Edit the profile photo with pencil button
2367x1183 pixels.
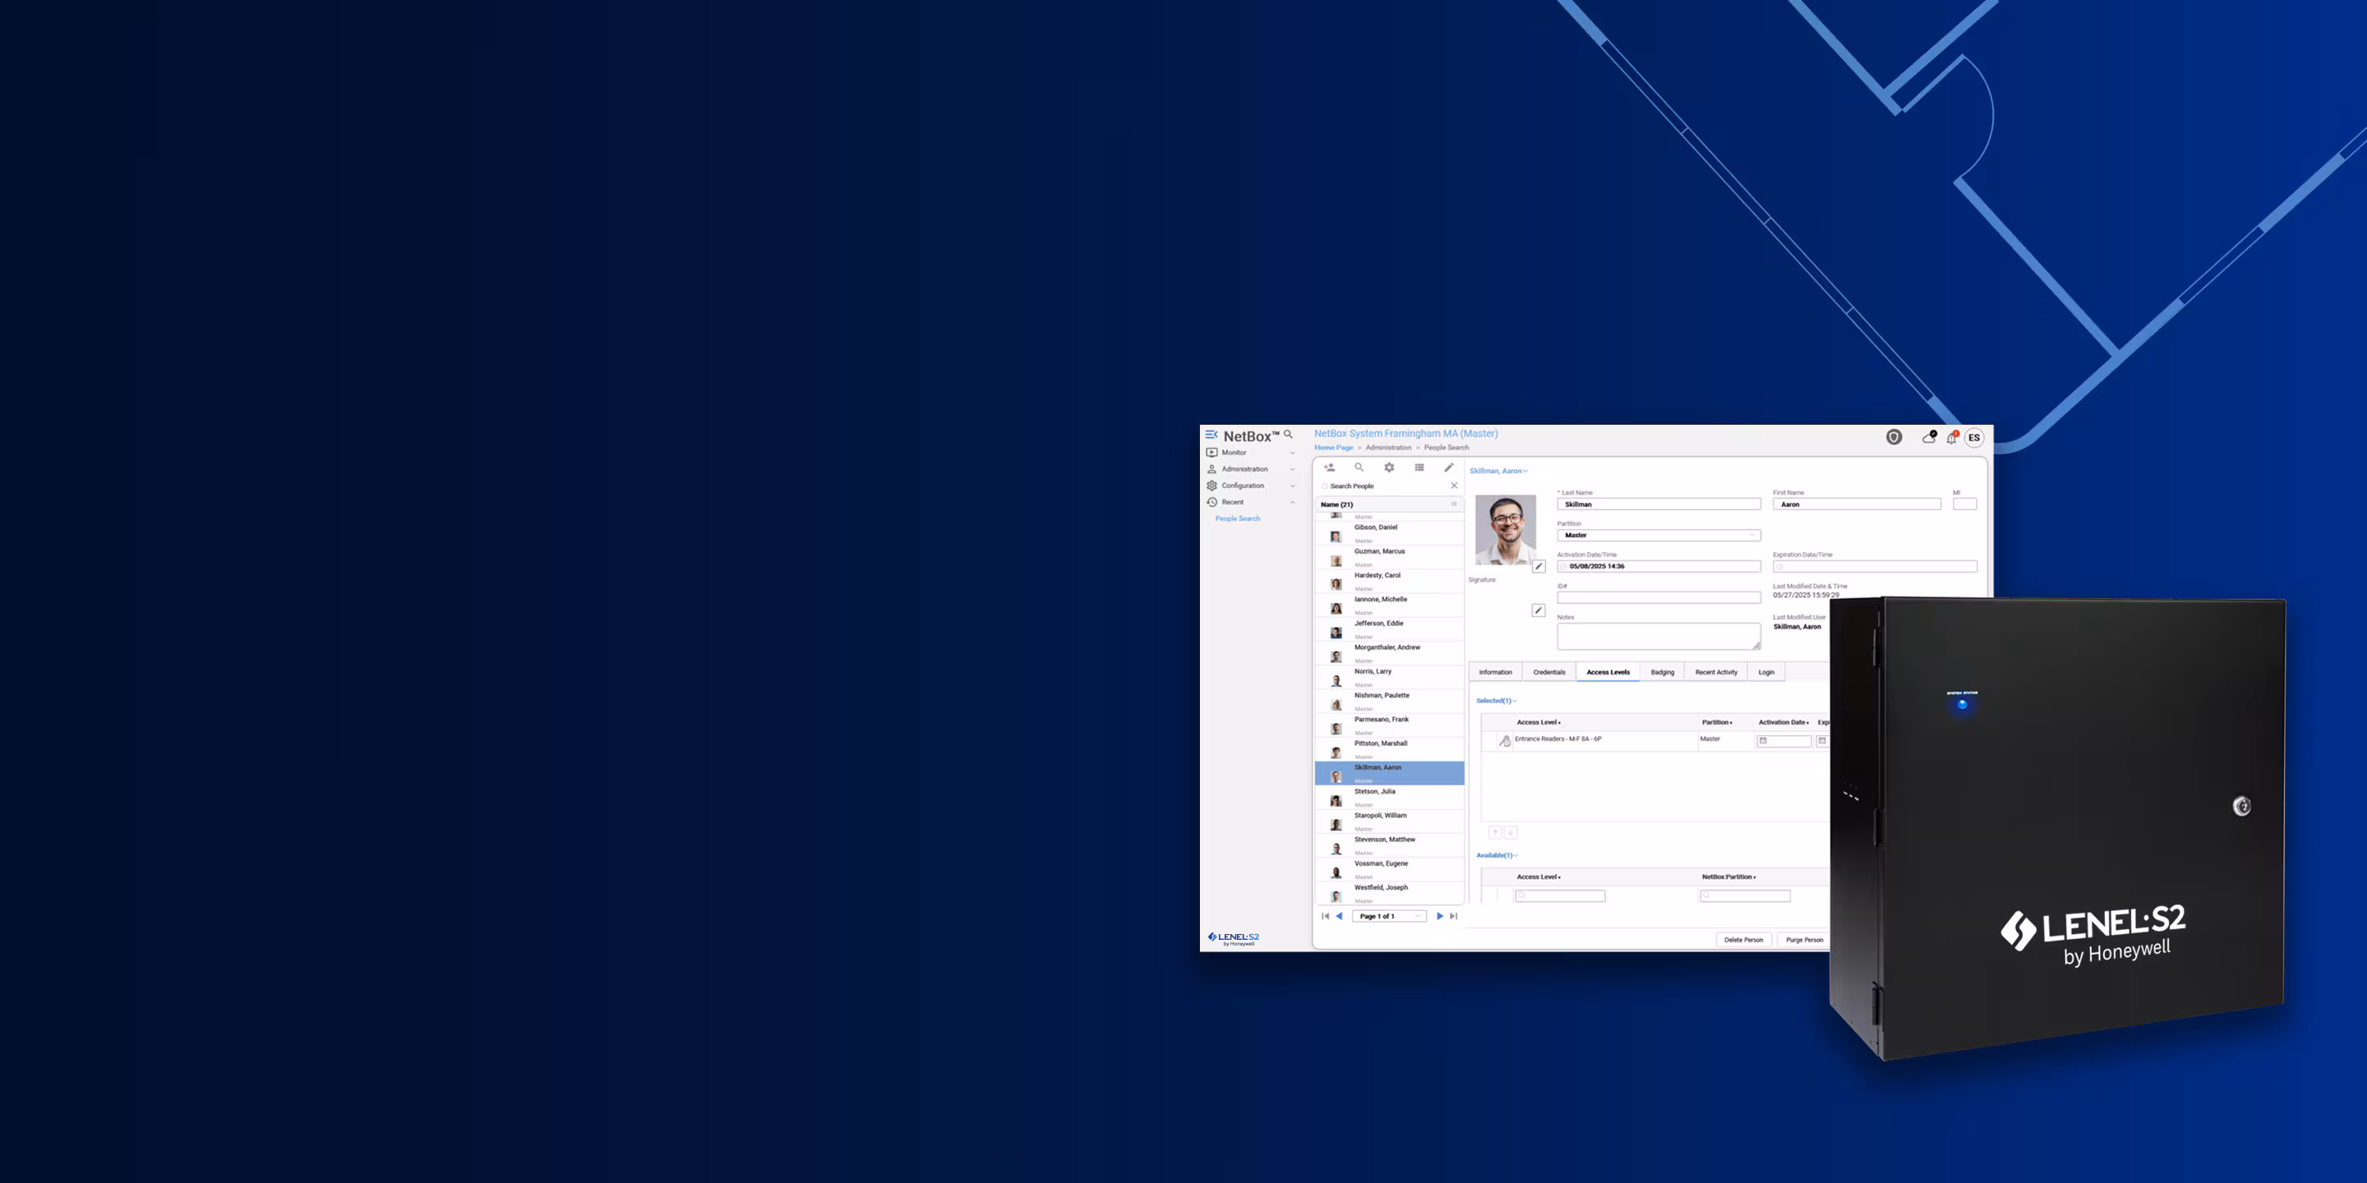click(1539, 567)
